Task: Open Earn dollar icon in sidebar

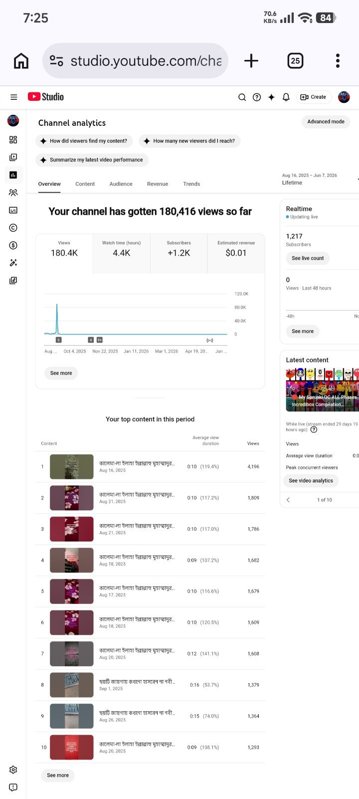Action: point(13,245)
